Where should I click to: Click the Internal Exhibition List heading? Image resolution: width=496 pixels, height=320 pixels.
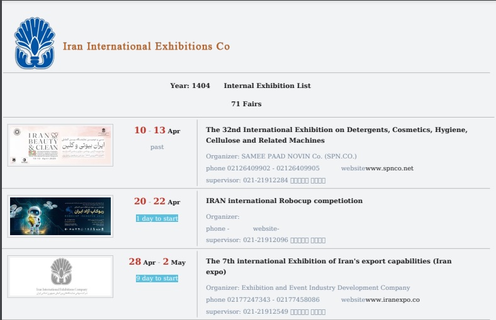click(267, 86)
